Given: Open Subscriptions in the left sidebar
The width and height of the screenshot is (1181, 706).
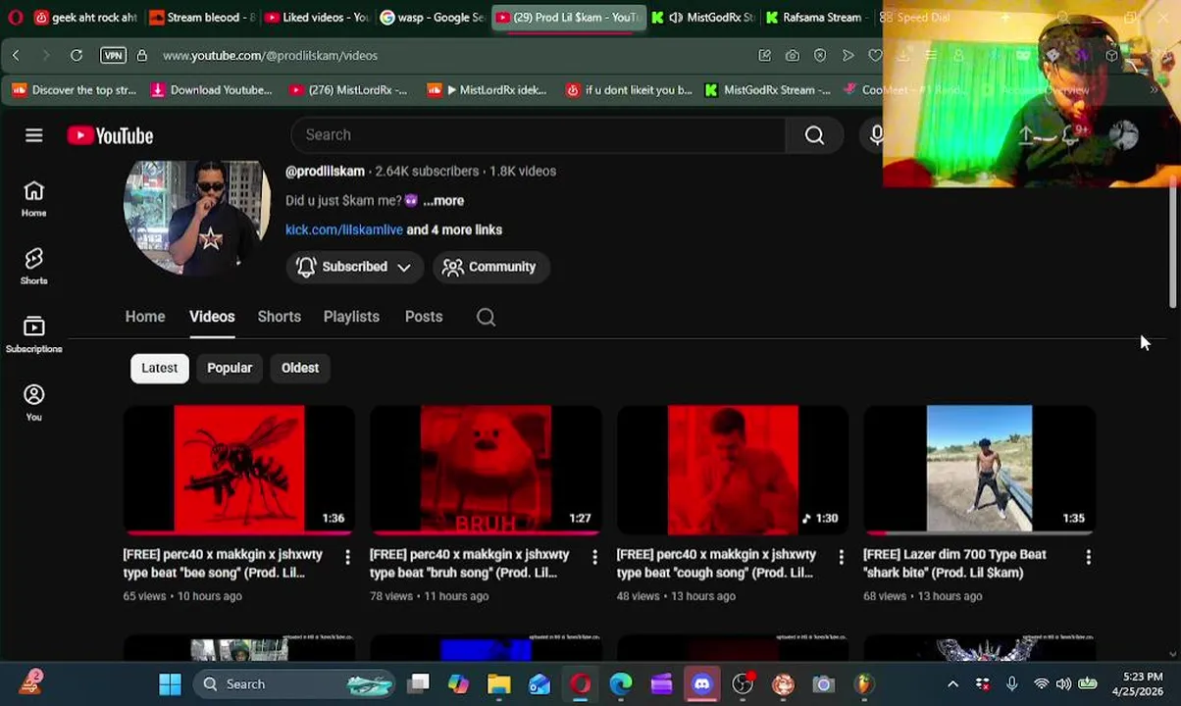Looking at the screenshot, I should (x=34, y=334).
